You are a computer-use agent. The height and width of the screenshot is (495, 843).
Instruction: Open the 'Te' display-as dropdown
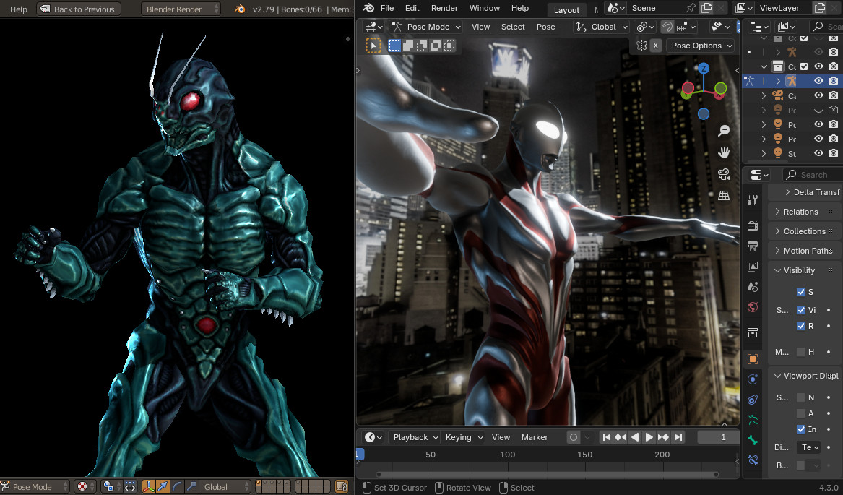(810, 447)
